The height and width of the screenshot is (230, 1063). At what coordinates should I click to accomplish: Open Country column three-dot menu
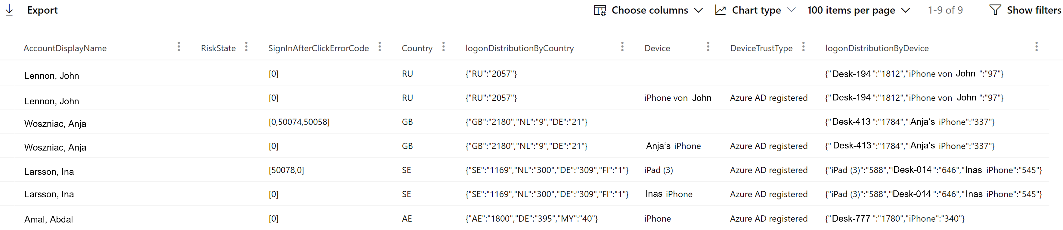(x=444, y=47)
